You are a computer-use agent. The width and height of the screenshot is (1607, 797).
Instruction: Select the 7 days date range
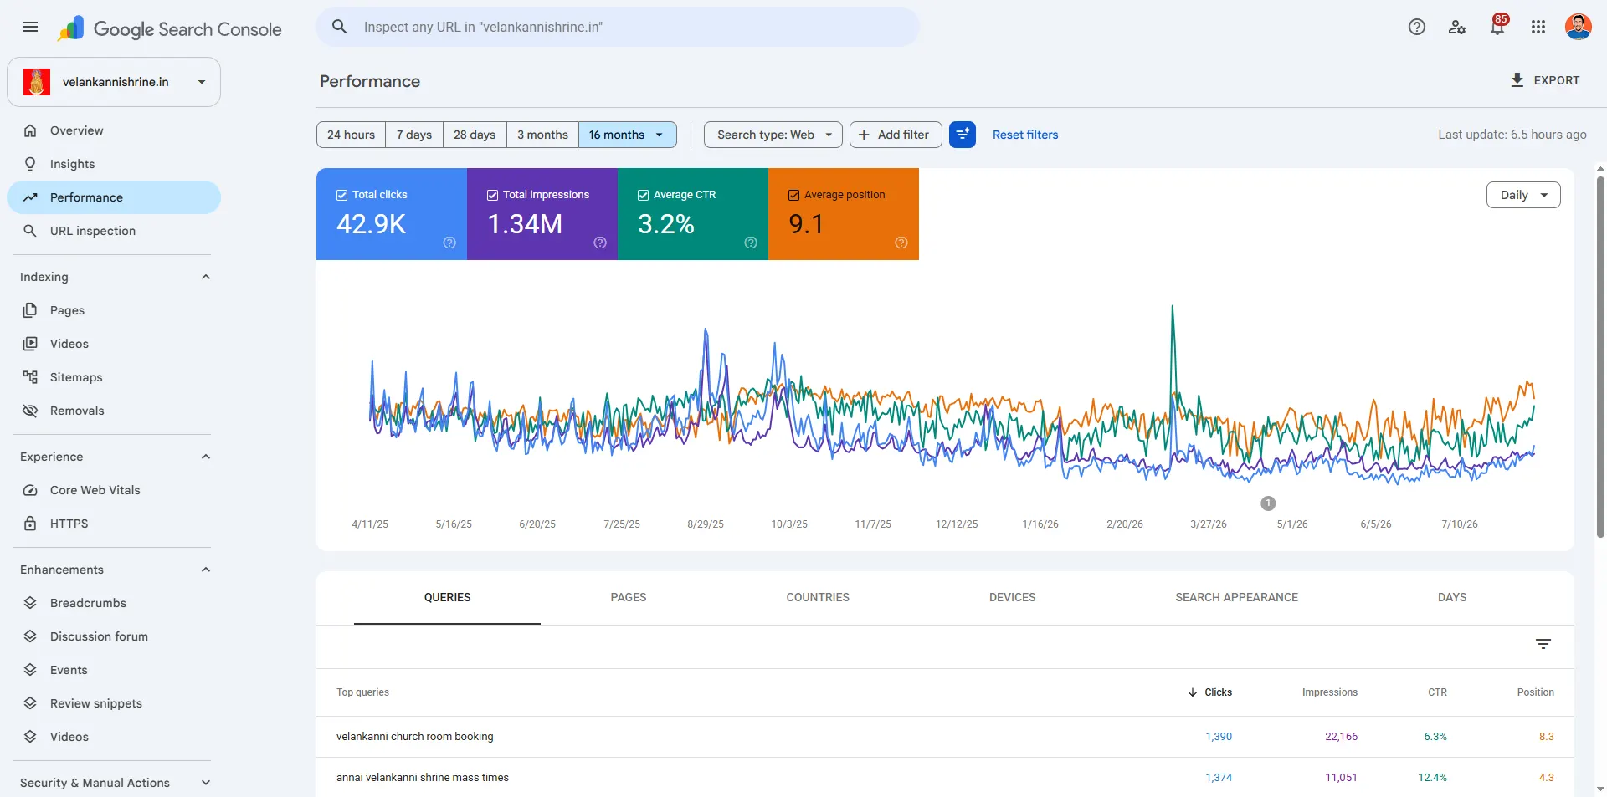point(414,135)
